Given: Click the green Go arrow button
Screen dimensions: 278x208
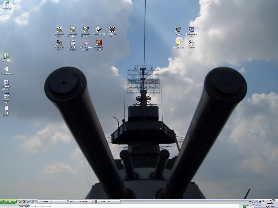Looking at the screenshot, I should 245,206.
